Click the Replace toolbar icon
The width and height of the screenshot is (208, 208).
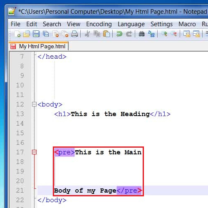[151, 34]
